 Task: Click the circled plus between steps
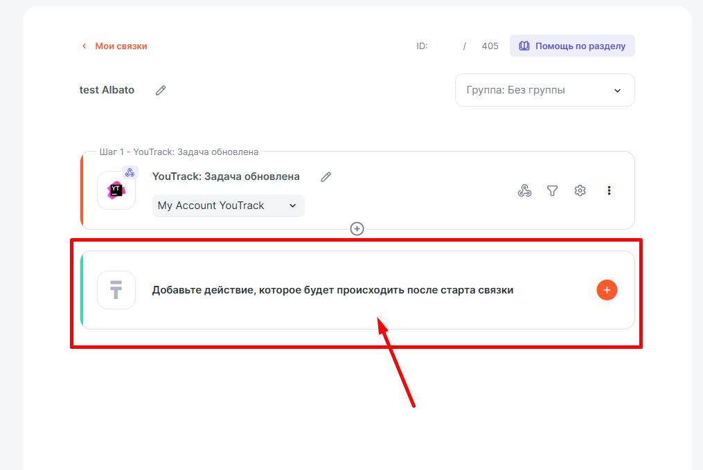(x=357, y=228)
